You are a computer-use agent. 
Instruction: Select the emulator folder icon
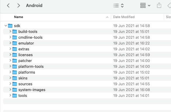(x=15, y=43)
